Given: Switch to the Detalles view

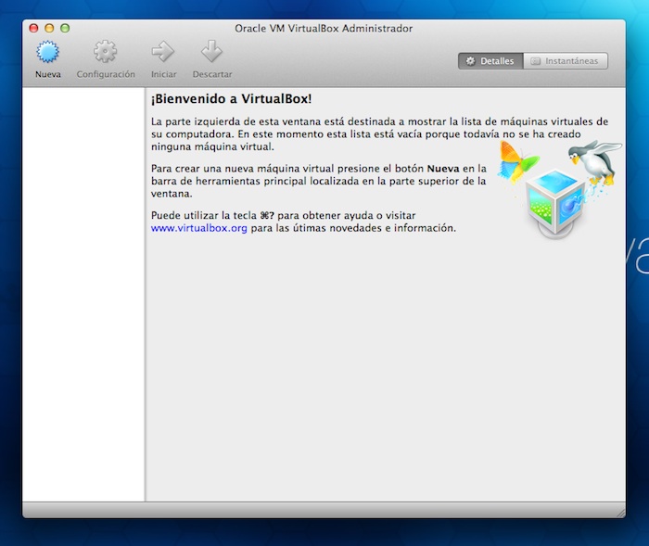Looking at the screenshot, I should [x=490, y=61].
